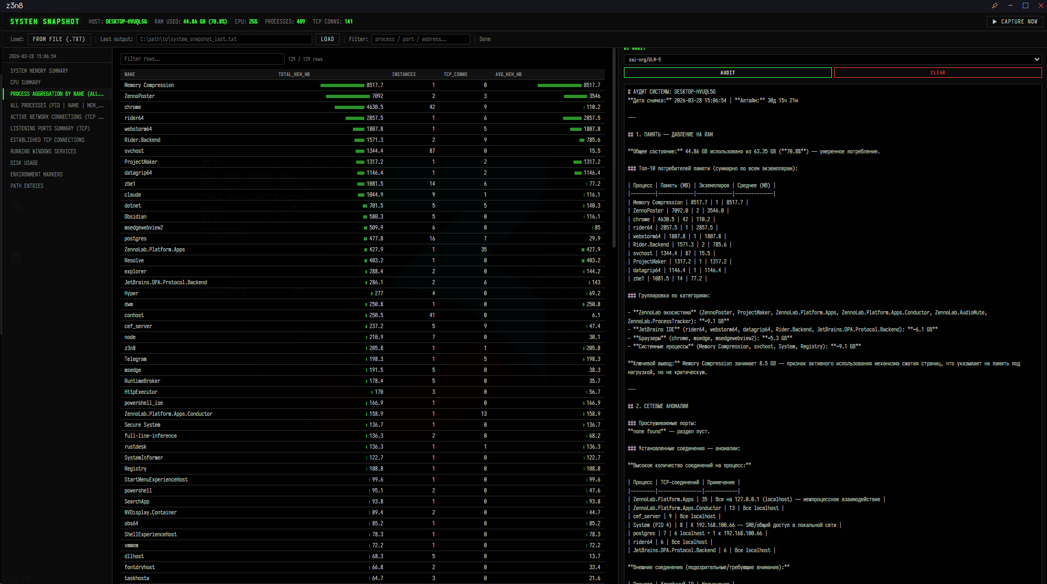
Task: Open Active Network Connections section
Action: point(57,117)
